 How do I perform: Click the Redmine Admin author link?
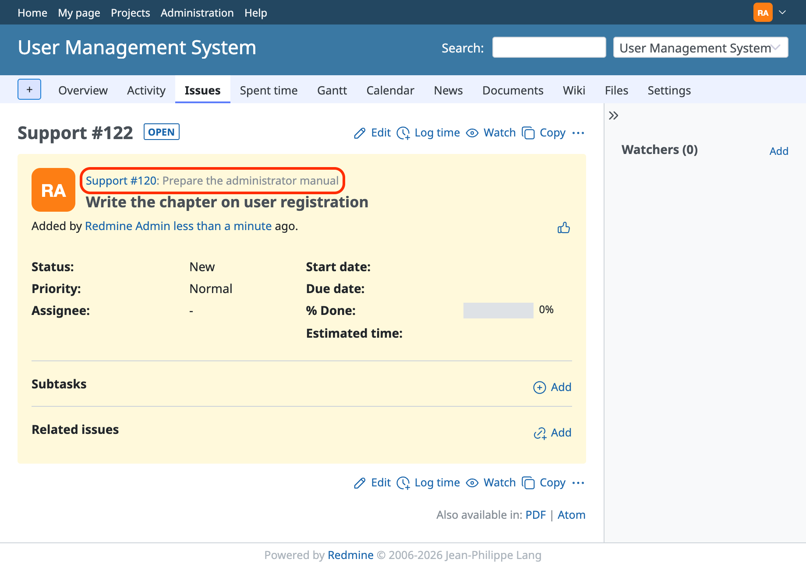(127, 226)
